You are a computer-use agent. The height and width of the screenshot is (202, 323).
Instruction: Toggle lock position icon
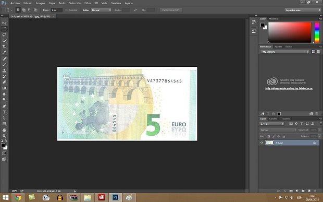coord(279,136)
